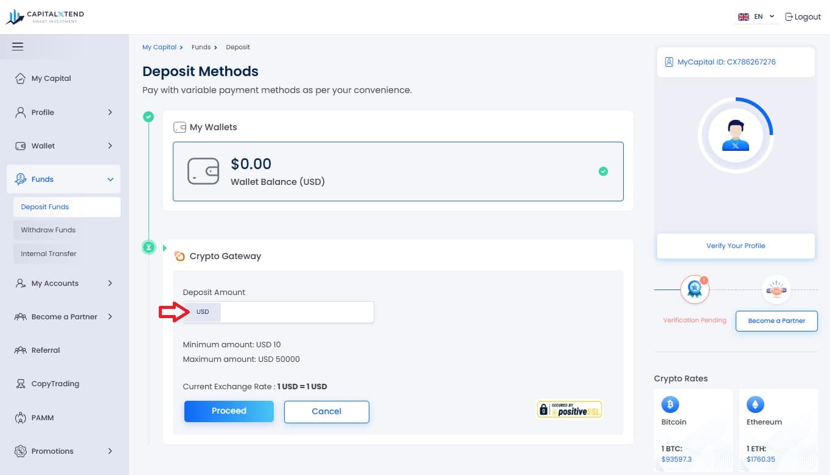Click the handshake partner icon

pyautogui.click(x=776, y=290)
